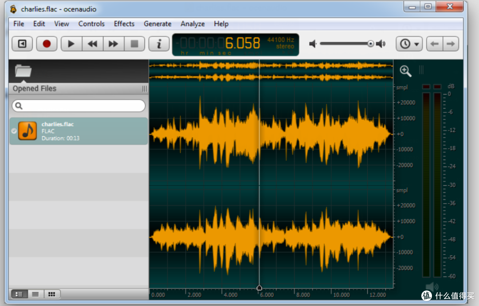Adjust the volume slider knob
Image resolution: width=479 pixels, height=306 pixels.
tap(370, 43)
